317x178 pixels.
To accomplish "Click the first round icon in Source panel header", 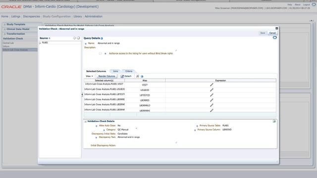I will click(74, 38).
